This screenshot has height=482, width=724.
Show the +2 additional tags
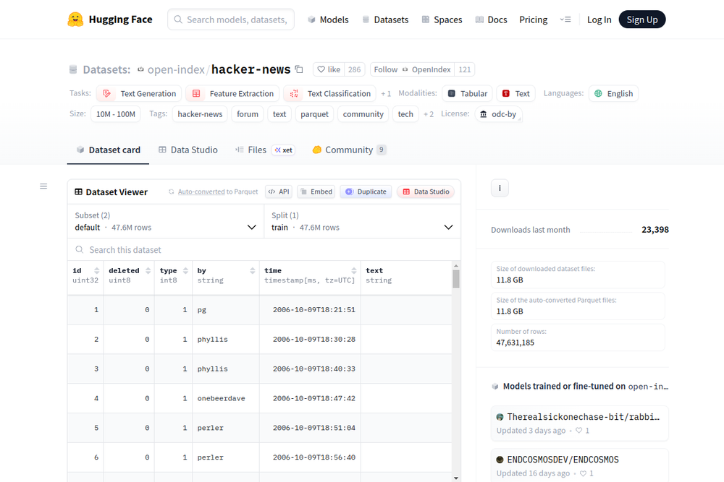[429, 114]
